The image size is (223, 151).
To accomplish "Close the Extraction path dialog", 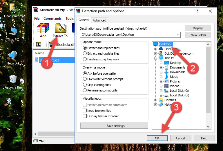I will click(210, 11).
